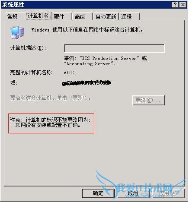
Task: Click the winged watermark logo
Action: pos(141,185)
